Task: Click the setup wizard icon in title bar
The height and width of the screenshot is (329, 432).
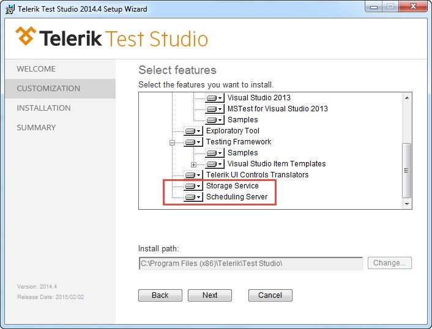Action: pos(10,9)
